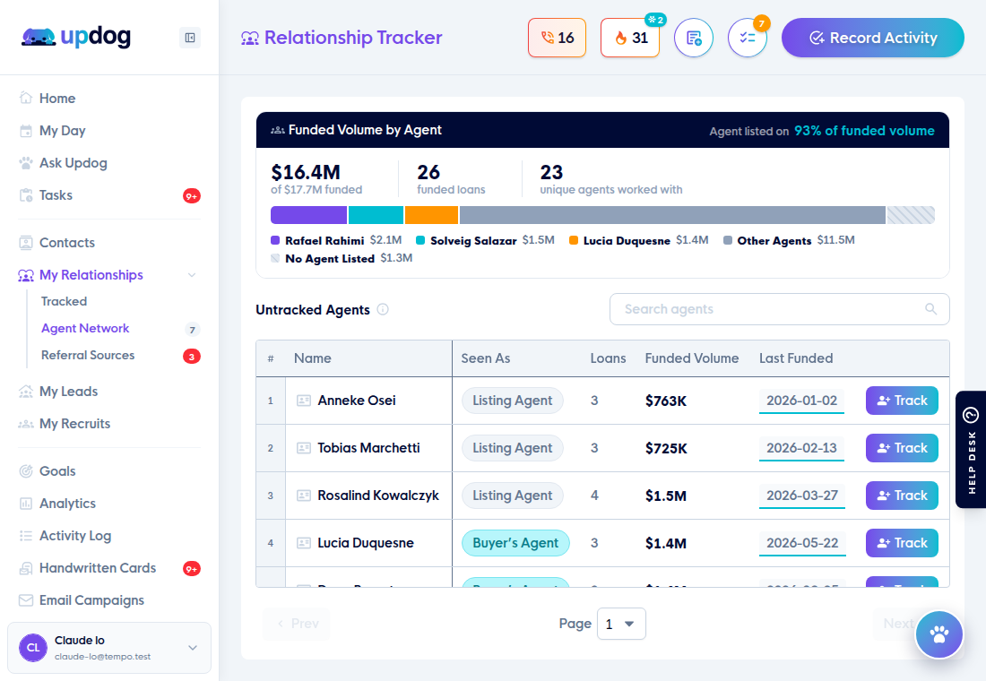Image resolution: width=986 pixels, height=681 pixels.
Task: Click the Ask Updog paw icon
Action: click(26, 163)
